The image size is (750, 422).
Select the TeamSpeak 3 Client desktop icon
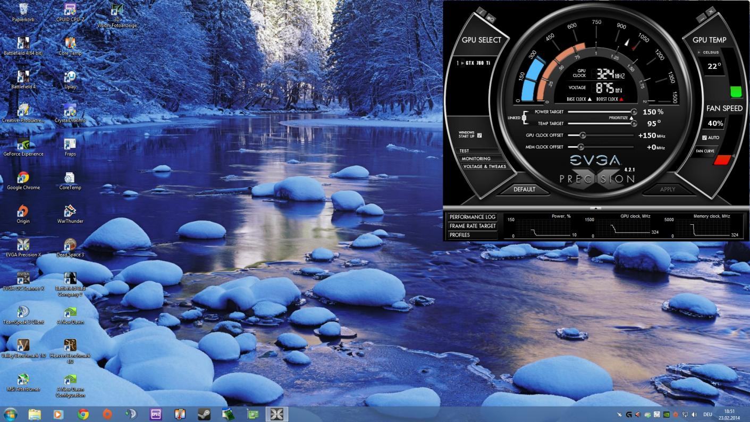(x=23, y=315)
